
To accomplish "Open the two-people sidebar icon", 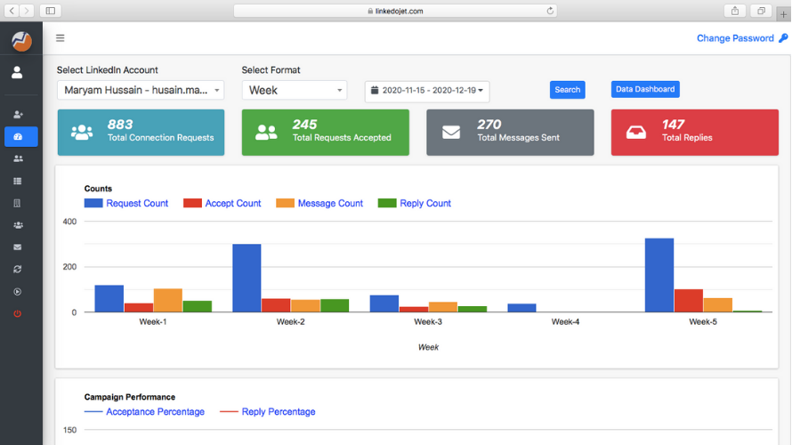I will click(18, 158).
